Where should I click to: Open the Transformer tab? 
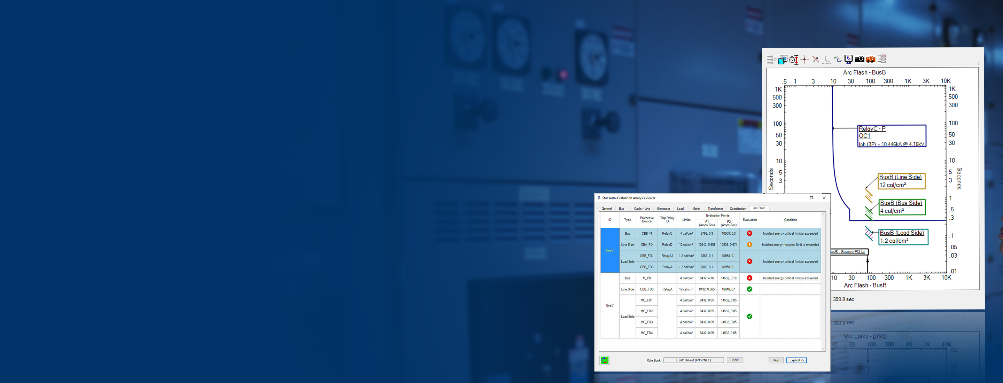point(715,209)
